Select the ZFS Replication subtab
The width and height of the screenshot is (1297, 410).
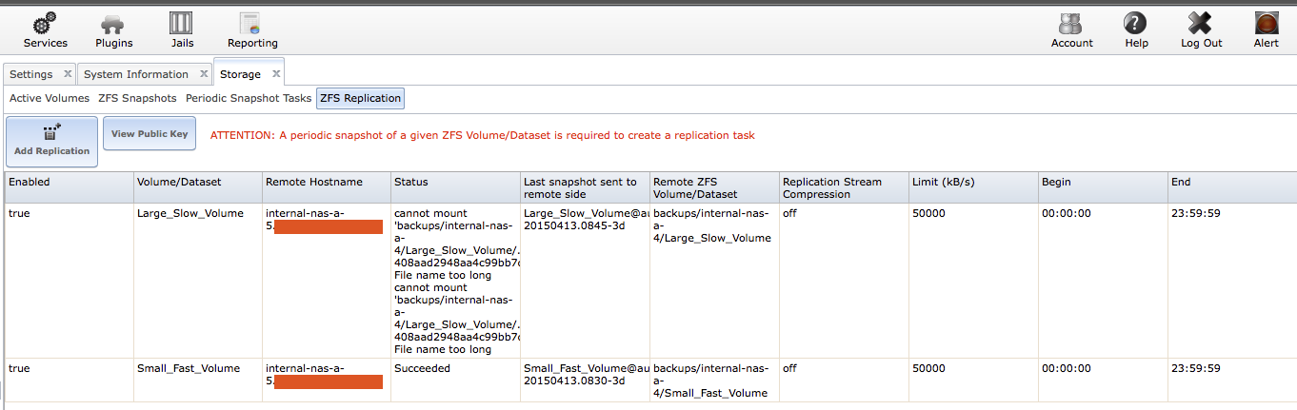(361, 98)
